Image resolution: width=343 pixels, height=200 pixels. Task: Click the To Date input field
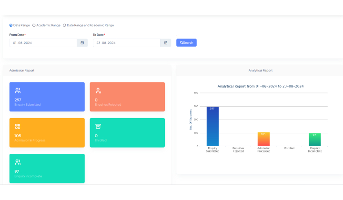coord(126,43)
